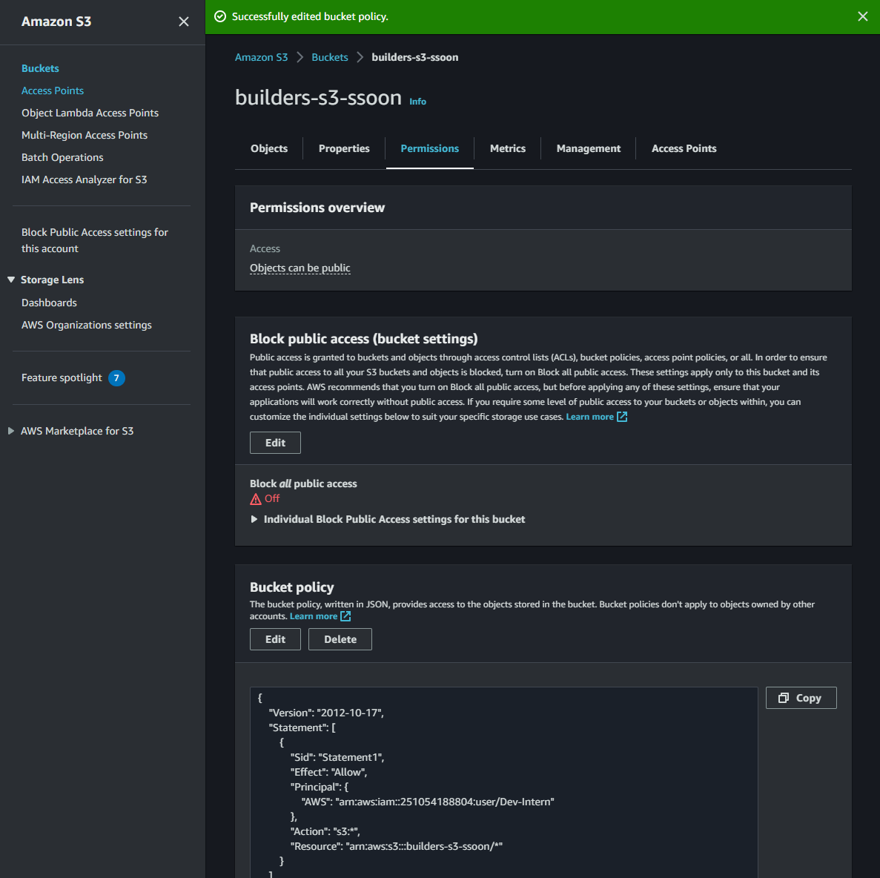The width and height of the screenshot is (880, 878).
Task: Click the "Sid": "Statement1" line
Action: (x=337, y=757)
